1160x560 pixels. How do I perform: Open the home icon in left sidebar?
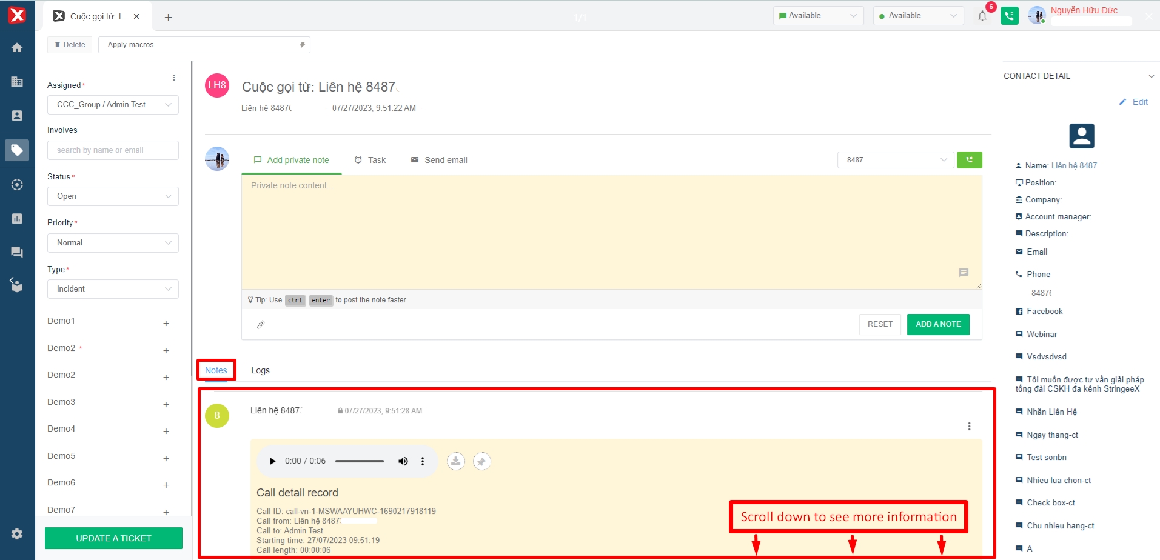(x=17, y=48)
